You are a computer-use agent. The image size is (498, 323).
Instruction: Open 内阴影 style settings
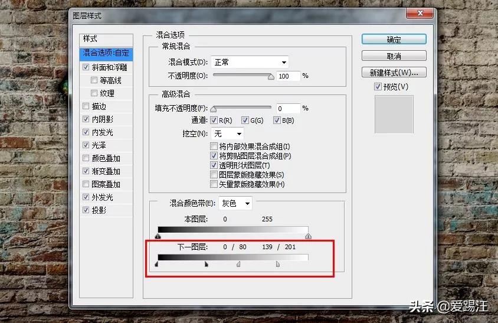point(102,119)
